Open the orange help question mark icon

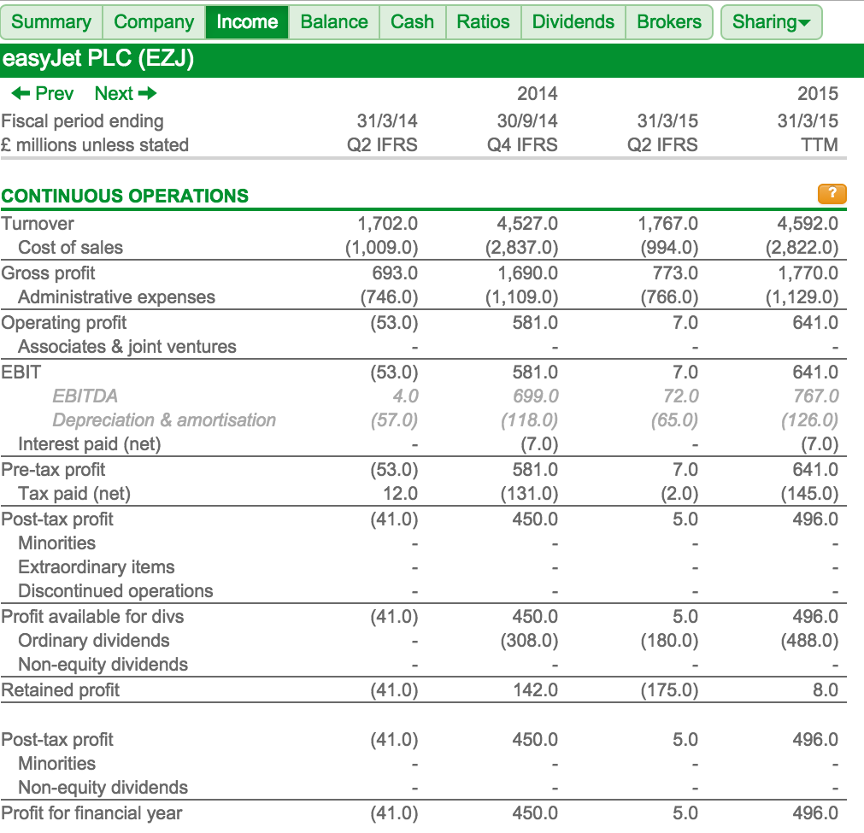pos(832,194)
